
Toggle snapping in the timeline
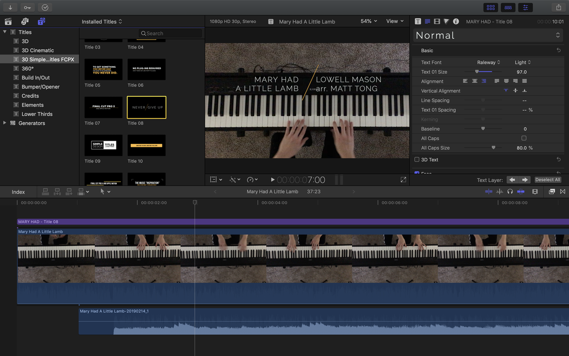tap(520, 191)
